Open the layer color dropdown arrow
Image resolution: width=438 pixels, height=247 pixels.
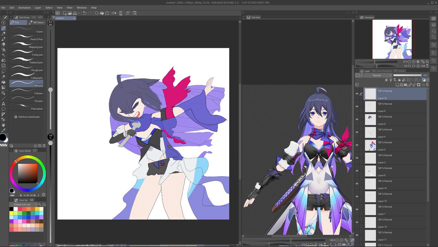pos(427,80)
